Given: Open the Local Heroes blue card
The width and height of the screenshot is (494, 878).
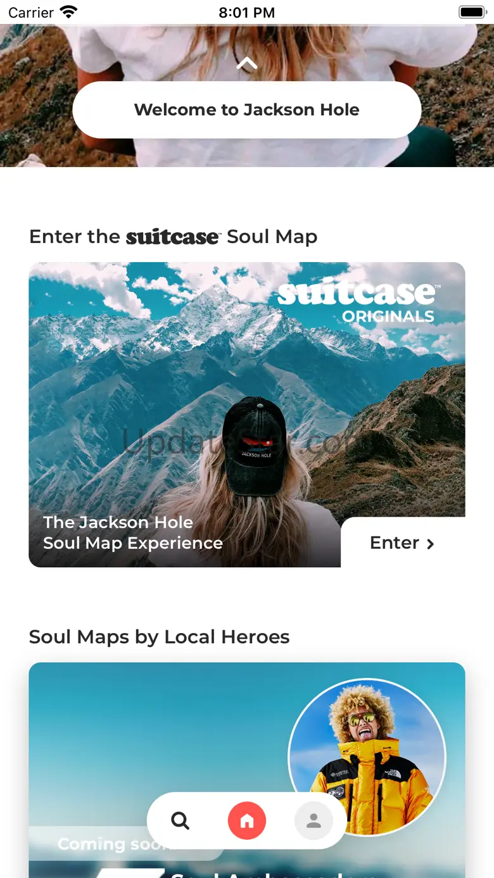Looking at the screenshot, I should (x=247, y=770).
